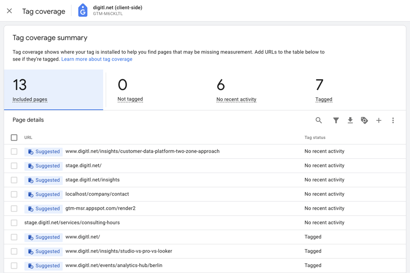Image resolution: width=410 pixels, height=273 pixels.
Task: Click the Tag status column header
Action: 315,138
